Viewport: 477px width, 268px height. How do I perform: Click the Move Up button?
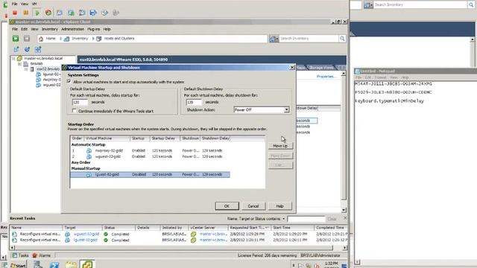(x=280, y=146)
